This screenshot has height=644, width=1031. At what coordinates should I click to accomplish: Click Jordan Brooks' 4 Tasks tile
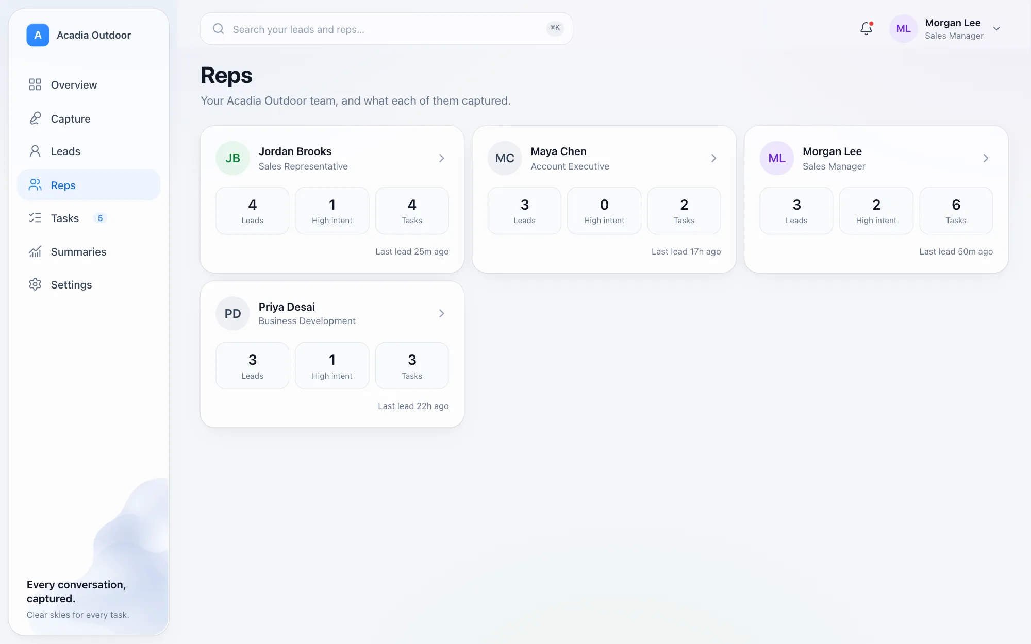pyautogui.click(x=412, y=211)
